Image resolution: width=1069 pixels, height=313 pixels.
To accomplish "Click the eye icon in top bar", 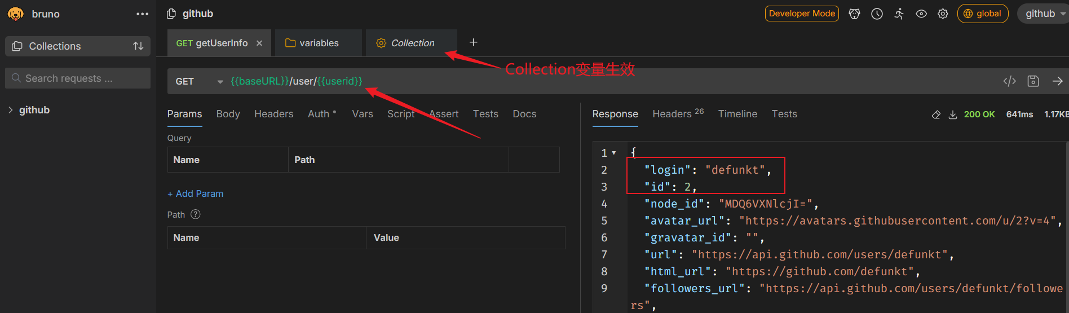I will click(921, 14).
